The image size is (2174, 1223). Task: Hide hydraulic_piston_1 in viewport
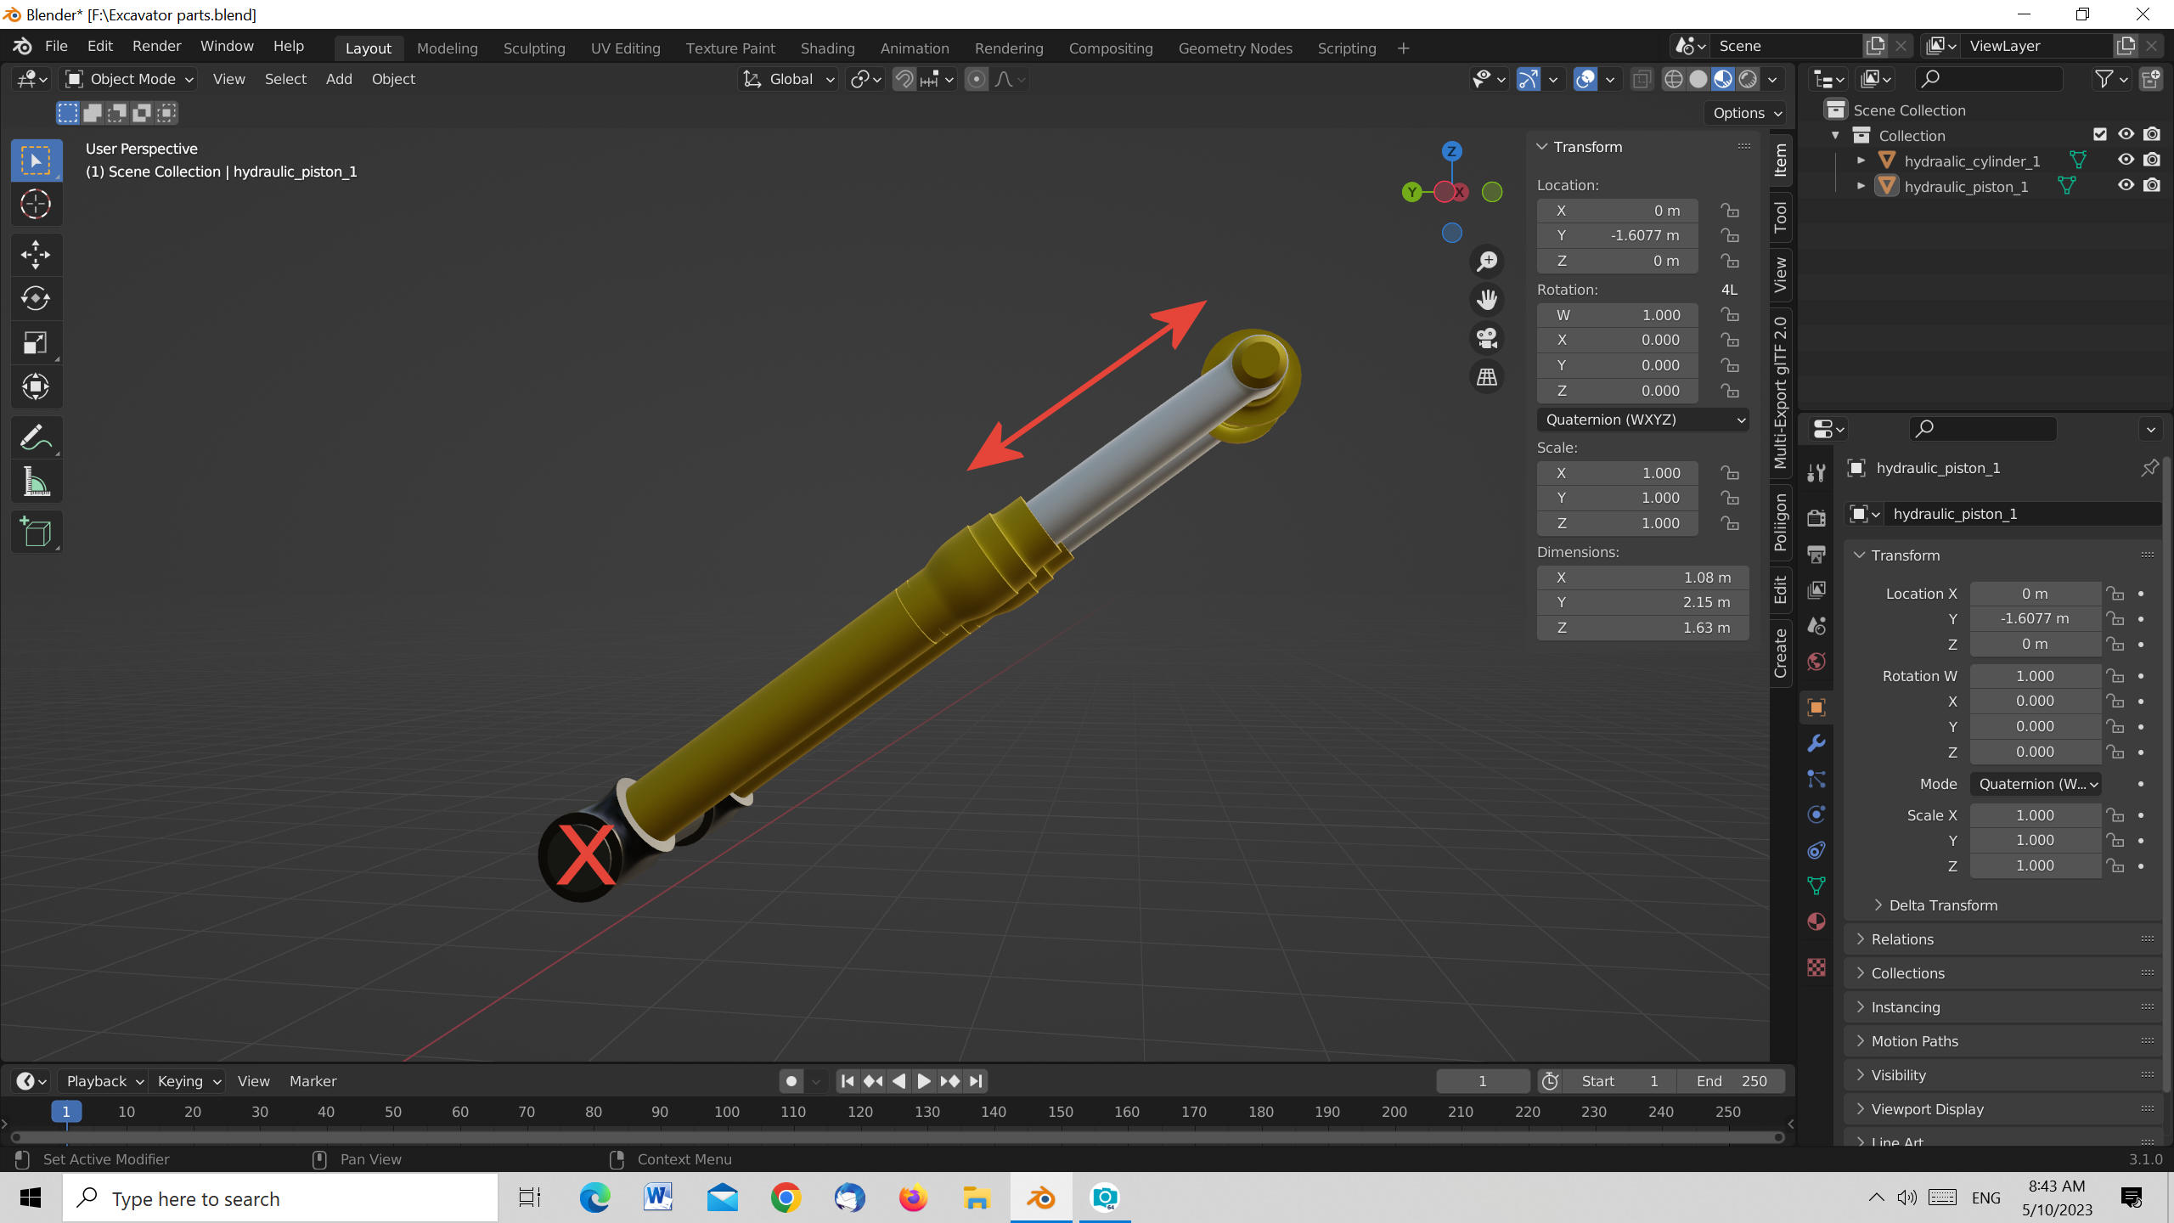2126,185
